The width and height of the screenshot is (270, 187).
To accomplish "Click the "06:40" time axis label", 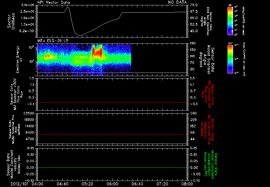I will tap(138, 184).
